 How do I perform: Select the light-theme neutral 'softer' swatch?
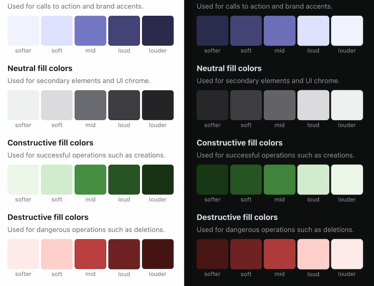23,105
